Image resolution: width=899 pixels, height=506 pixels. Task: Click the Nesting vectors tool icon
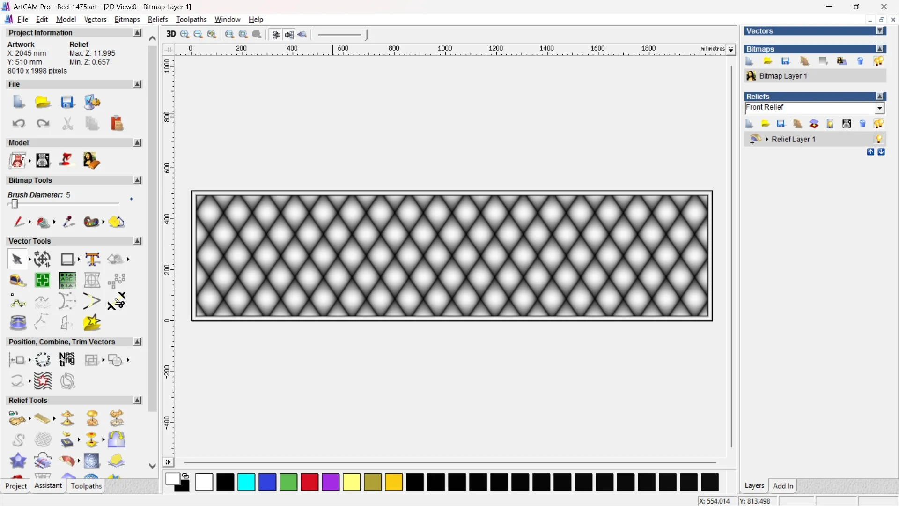point(67,360)
